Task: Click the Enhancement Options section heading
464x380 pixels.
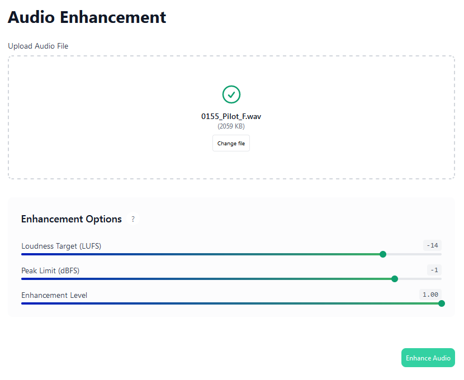Action: (x=72, y=219)
